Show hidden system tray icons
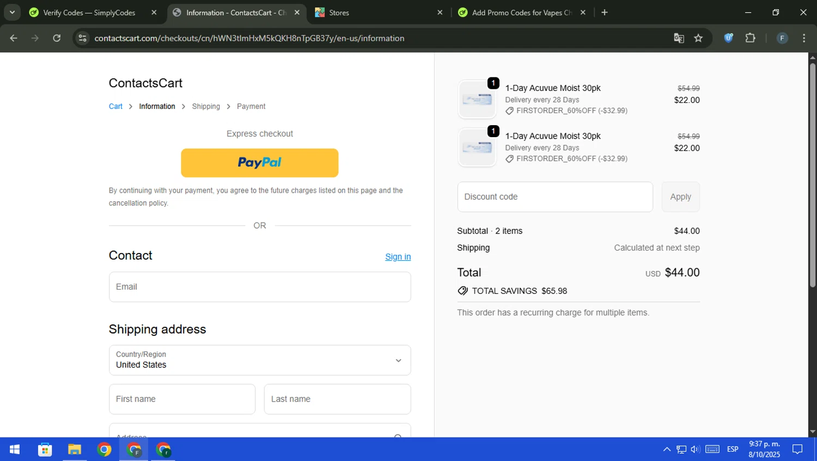817x461 pixels. pos(667,450)
